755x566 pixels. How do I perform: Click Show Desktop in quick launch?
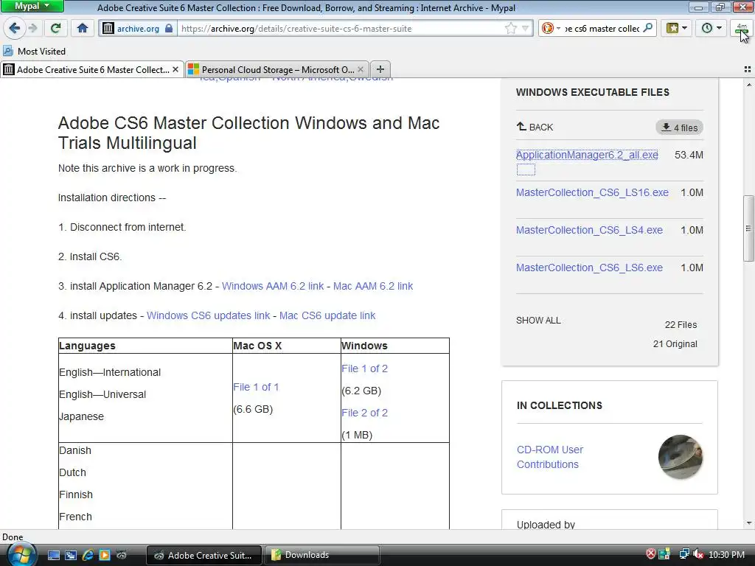(53, 555)
